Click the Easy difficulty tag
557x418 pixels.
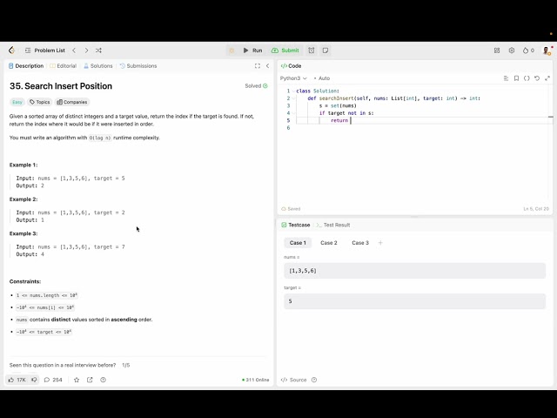(x=17, y=102)
